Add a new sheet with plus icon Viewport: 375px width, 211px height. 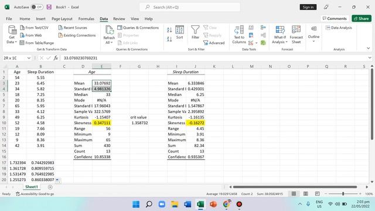(x=50, y=187)
